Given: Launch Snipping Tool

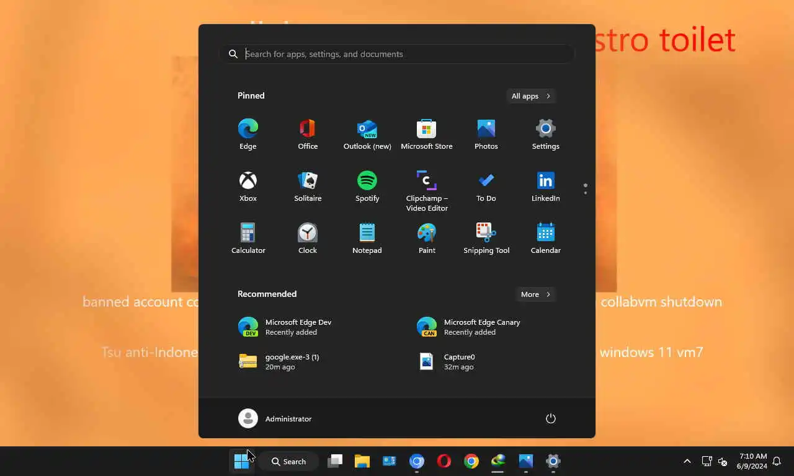Looking at the screenshot, I should coord(486,239).
